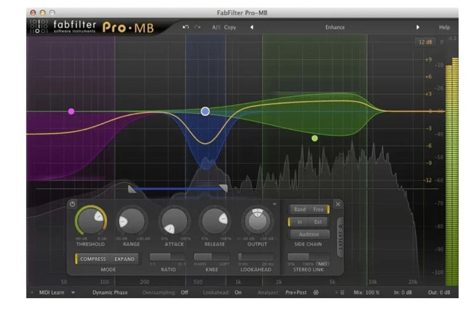Open the Enhance preset menu
This screenshot has width=475, height=321.
coord(335,27)
